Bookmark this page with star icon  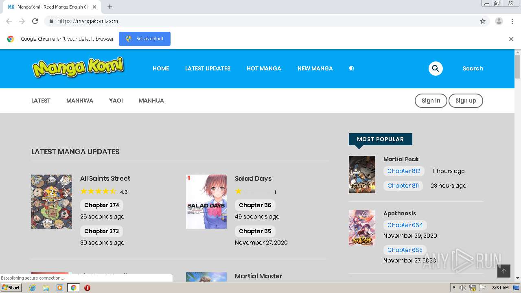(483, 21)
